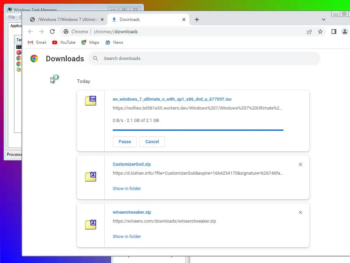Open winaerotweaker.zip file link
350x263 pixels.
[x=132, y=212]
